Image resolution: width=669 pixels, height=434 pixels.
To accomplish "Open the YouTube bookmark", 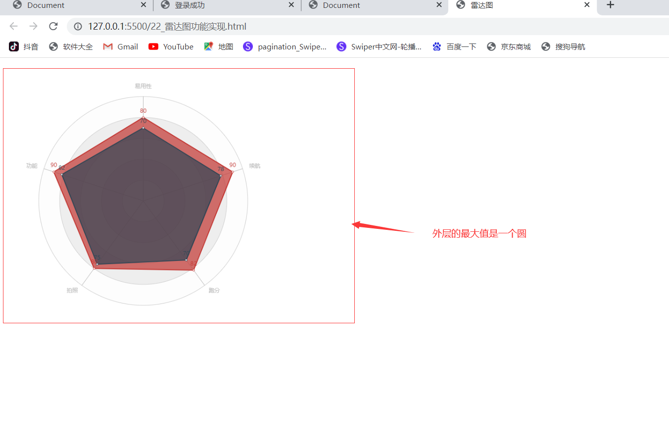I will 171,46.
